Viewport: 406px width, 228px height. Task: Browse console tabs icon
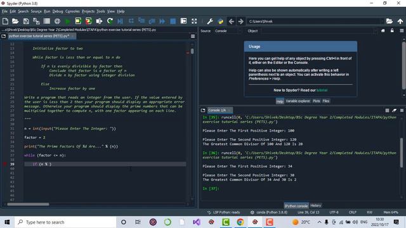coord(203,110)
